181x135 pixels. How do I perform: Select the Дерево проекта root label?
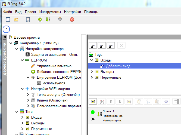tap(27, 38)
